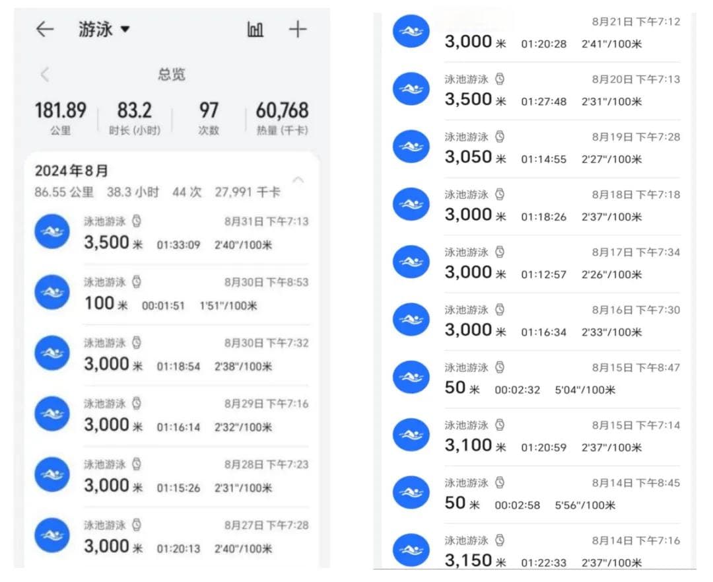Viewport: 713px width, 582px height.
Task: Click the 27,991 千卡 monthly calories
Action: (248, 192)
